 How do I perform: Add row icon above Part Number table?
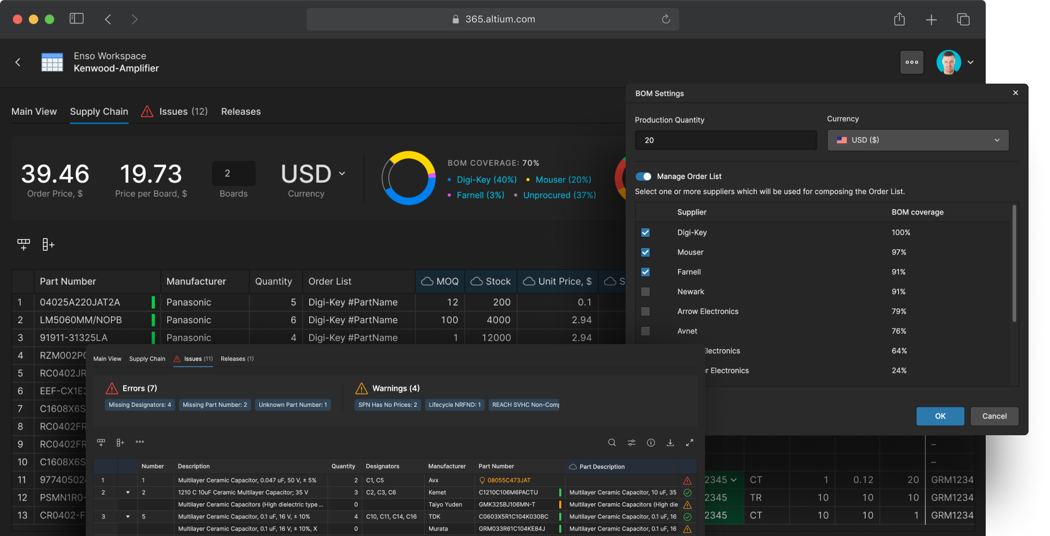(x=24, y=244)
